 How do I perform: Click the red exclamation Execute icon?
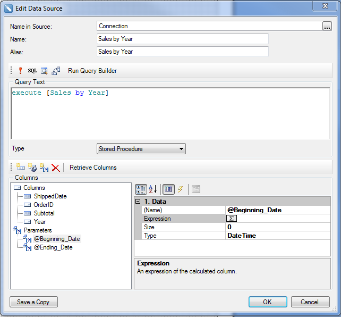point(20,71)
